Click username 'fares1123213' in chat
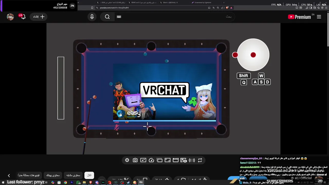The height and width of the screenshot is (185, 329). point(248,163)
